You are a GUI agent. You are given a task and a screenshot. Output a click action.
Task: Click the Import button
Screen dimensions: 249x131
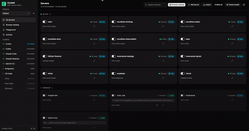207,5
